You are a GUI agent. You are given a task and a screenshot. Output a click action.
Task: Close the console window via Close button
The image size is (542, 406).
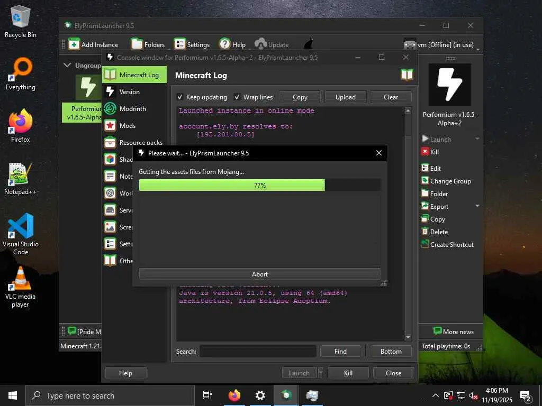pyautogui.click(x=393, y=373)
